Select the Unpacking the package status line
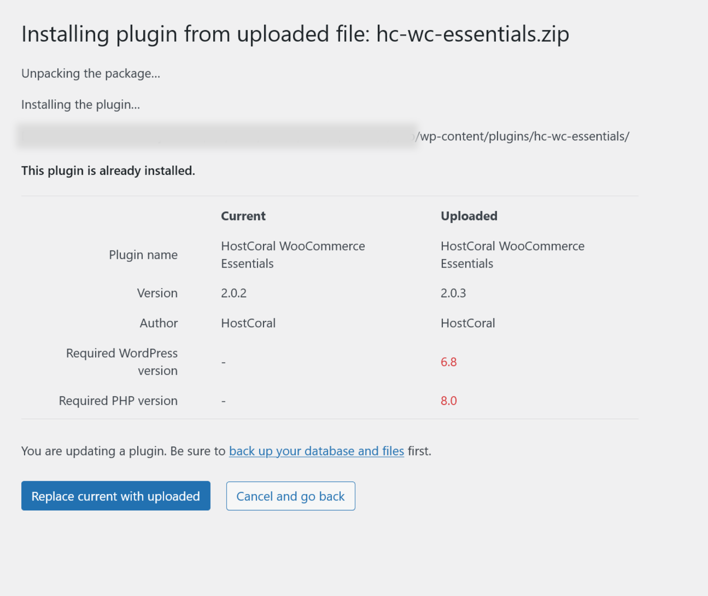 91,73
